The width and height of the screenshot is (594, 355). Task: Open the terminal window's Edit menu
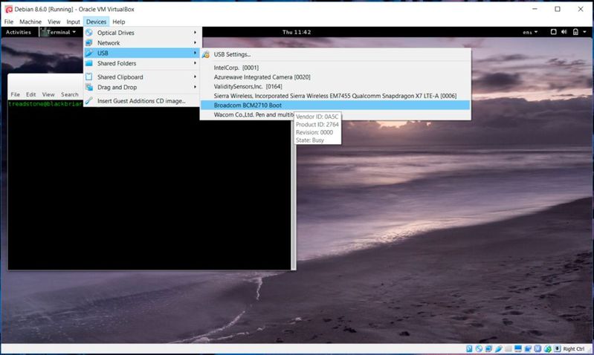pos(30,94)
